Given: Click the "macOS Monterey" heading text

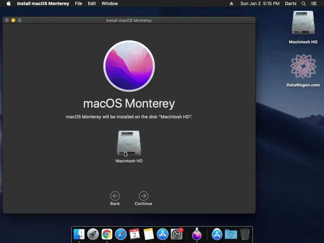Looking at the screenshot, I should (x=129, y=103).
